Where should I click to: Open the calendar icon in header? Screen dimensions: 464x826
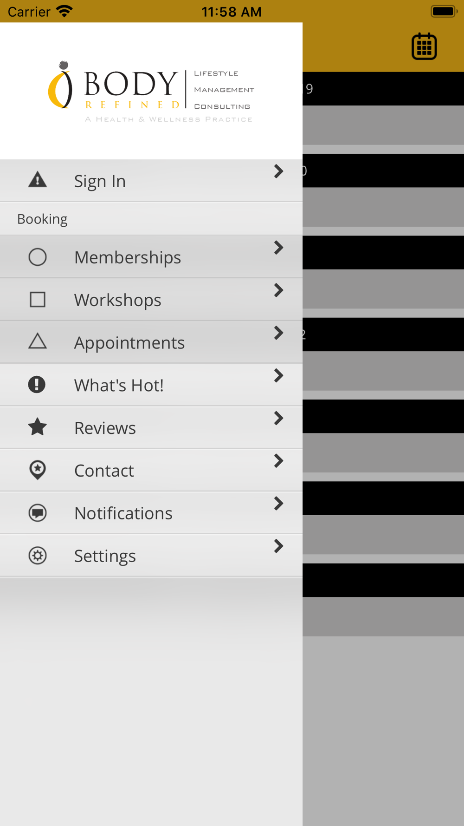424,46
